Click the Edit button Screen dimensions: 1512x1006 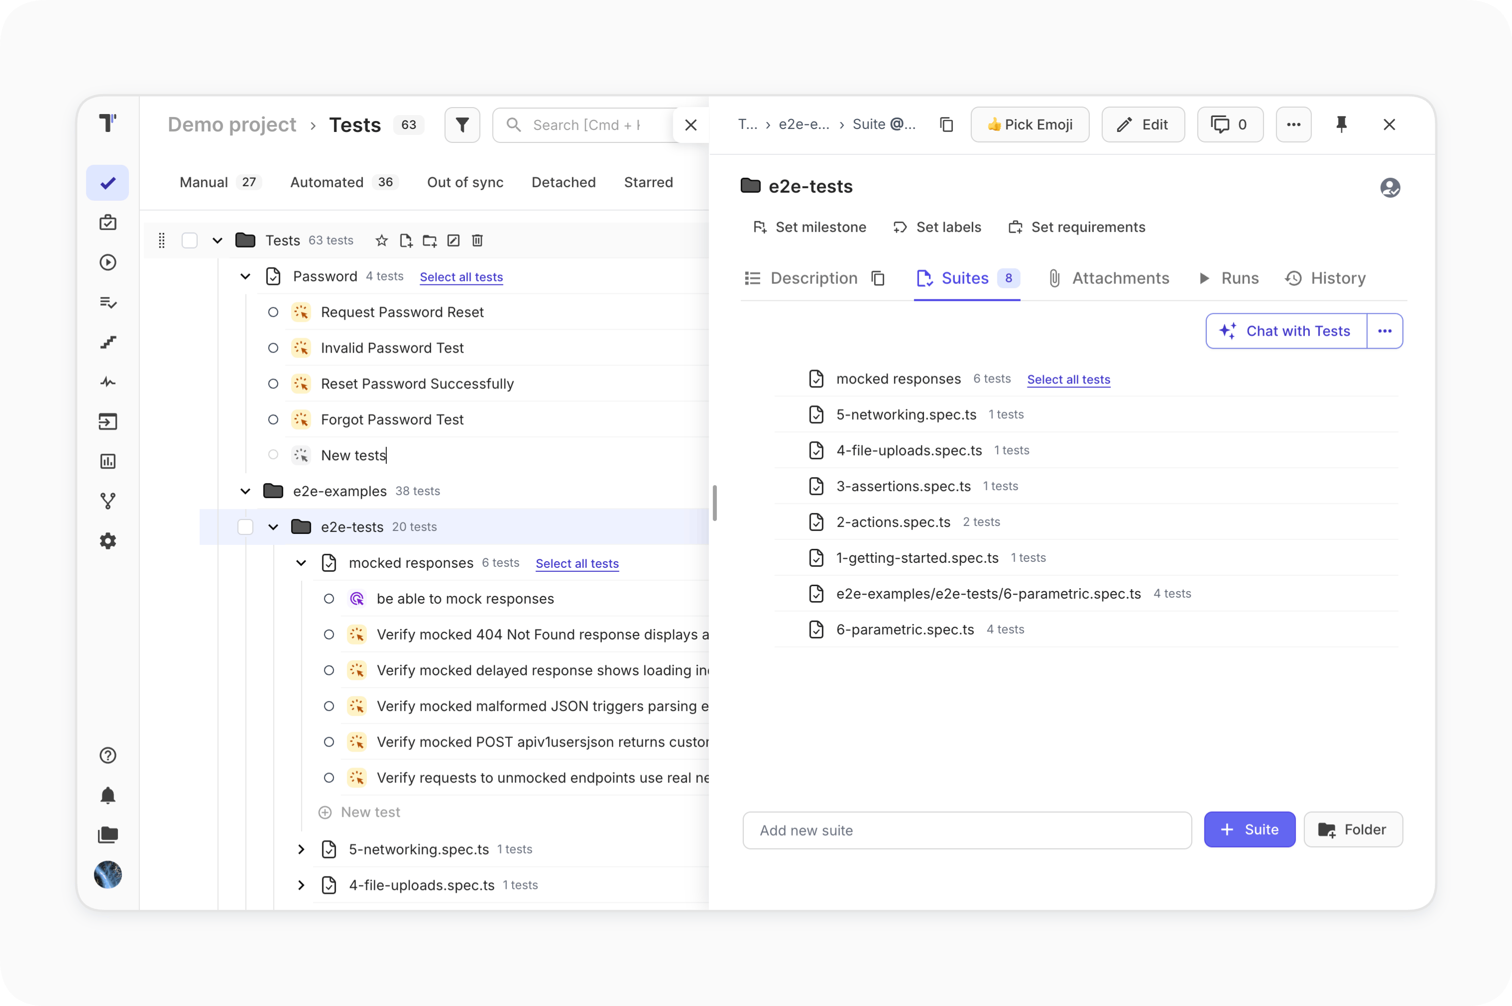(1143, 125)
